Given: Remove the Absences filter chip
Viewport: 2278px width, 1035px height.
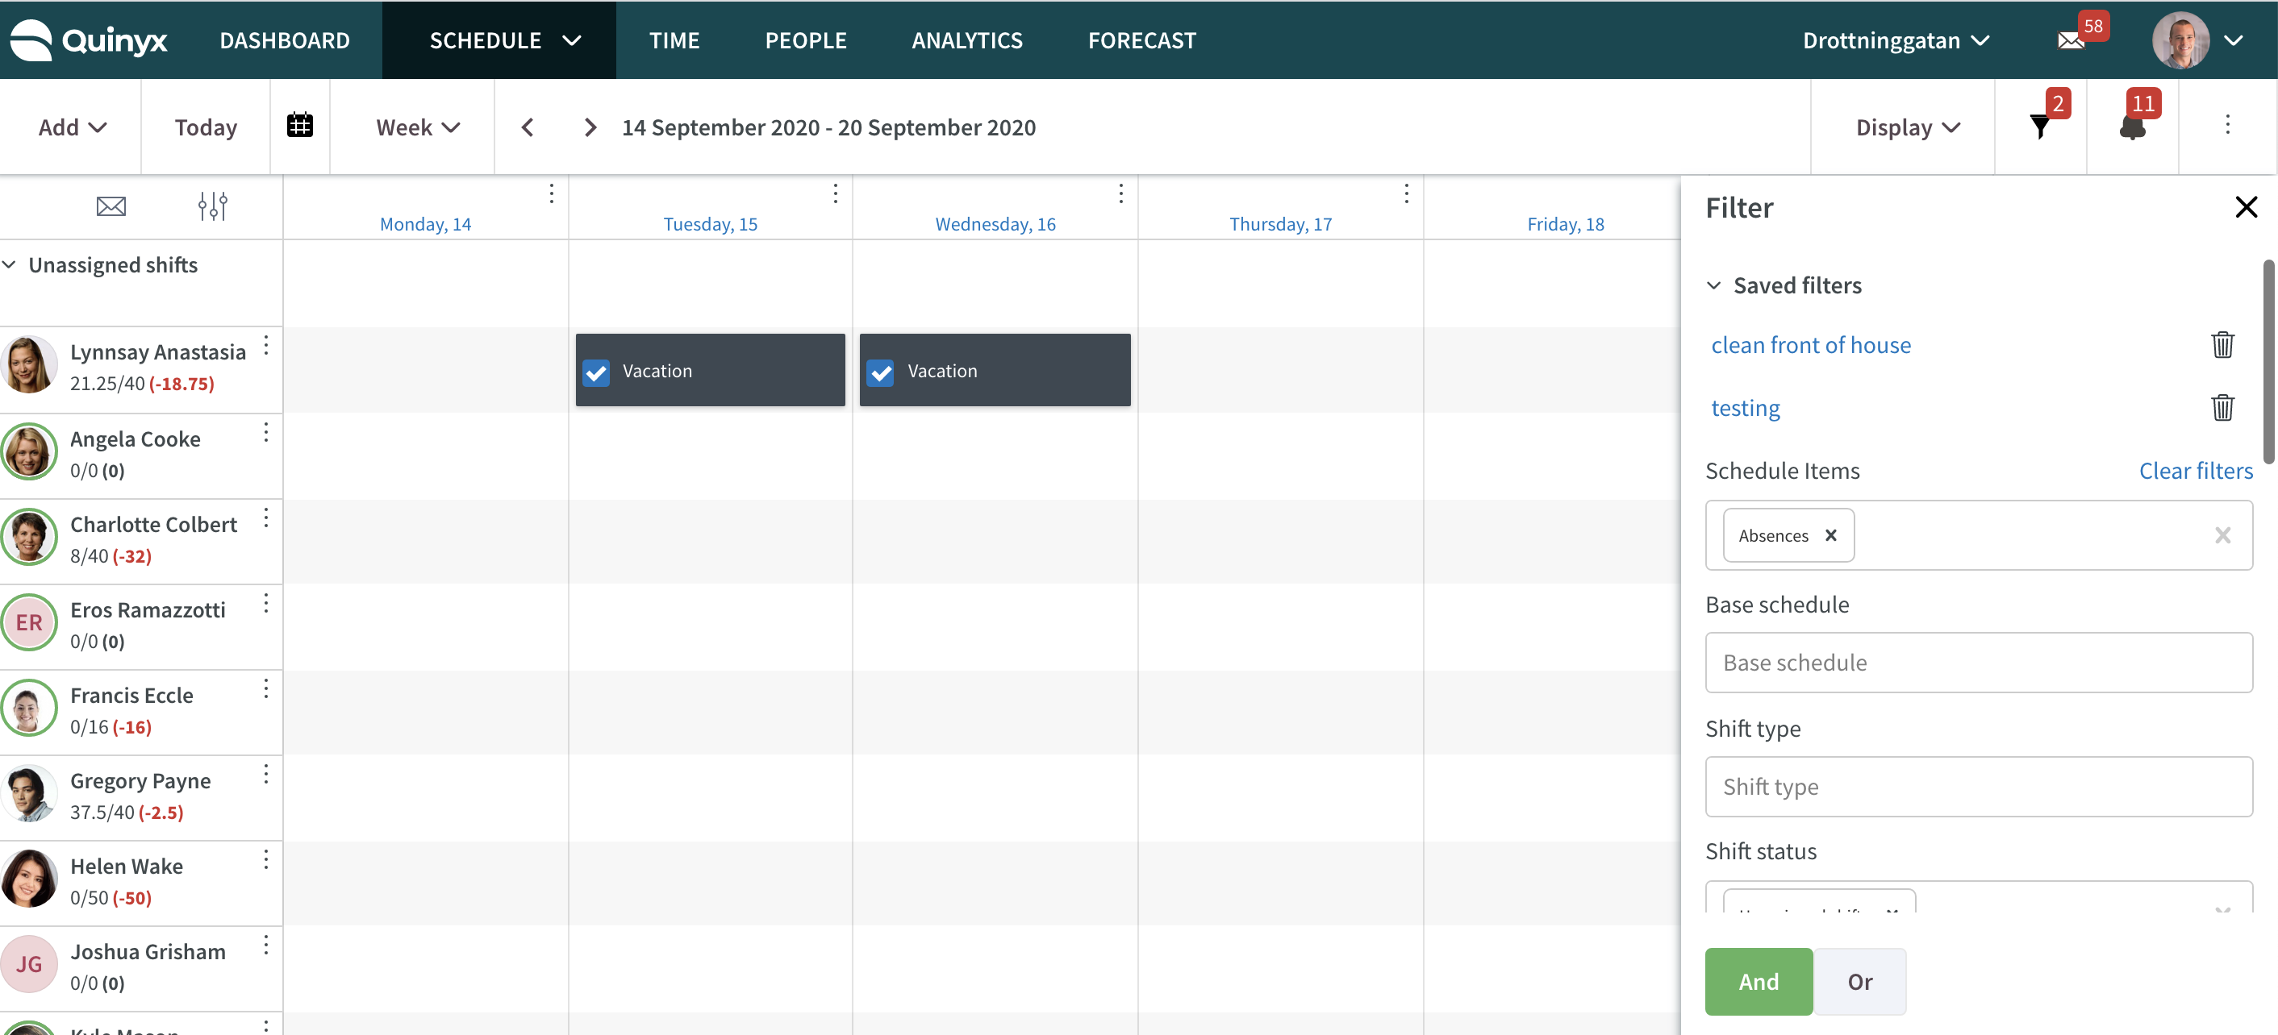Looking at the screenshot, I should (1830, 535).
